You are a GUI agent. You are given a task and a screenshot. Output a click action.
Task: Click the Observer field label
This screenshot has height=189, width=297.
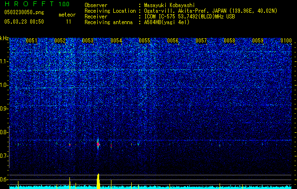point(96,5)
